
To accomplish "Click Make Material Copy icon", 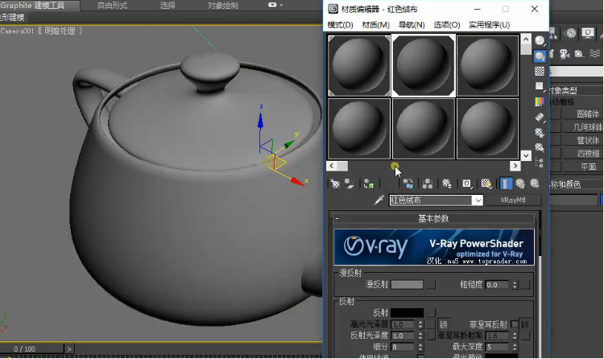I will pos(408,184).
